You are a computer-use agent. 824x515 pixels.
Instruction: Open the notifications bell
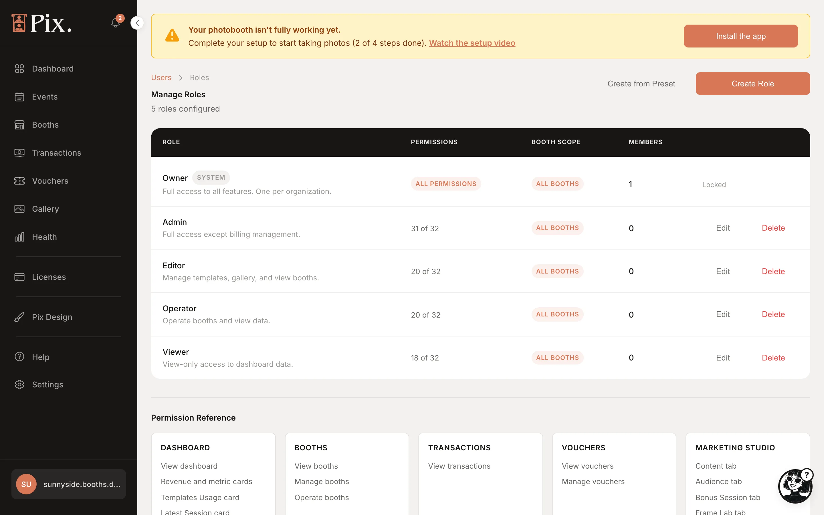115,23
